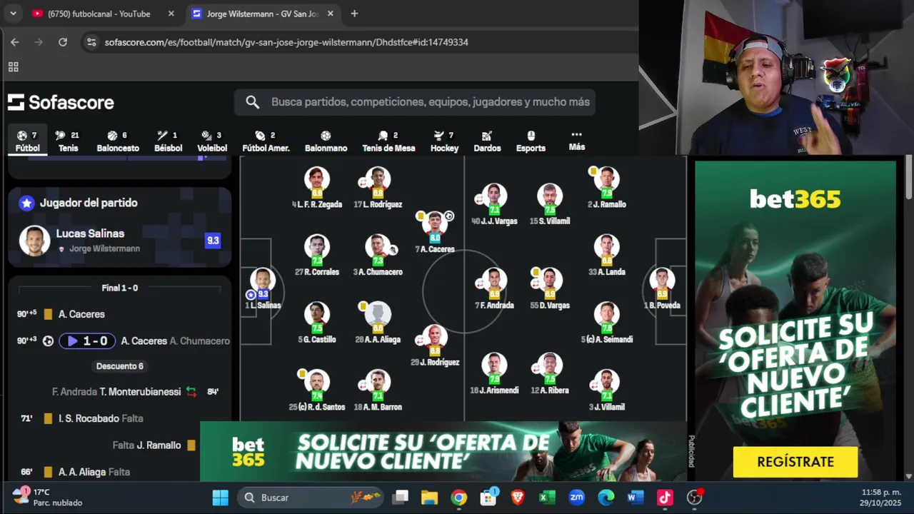Open the Tenis sport tab
This screenshot has width=914, height=514.
coord(69,141)
